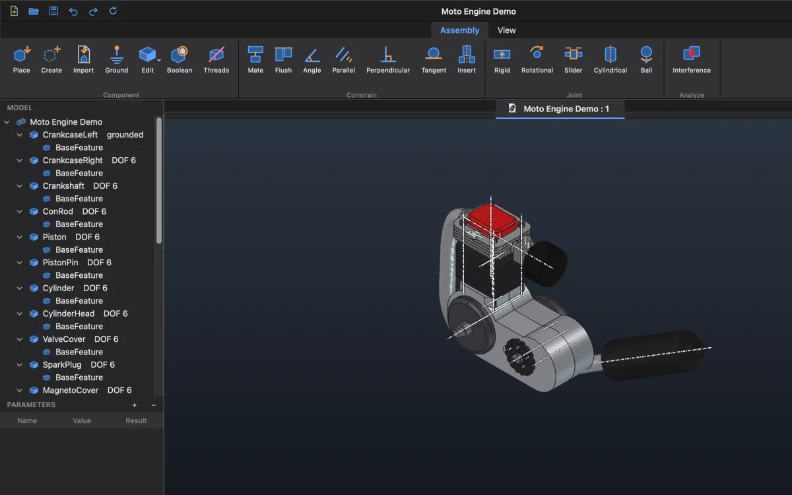The width and height of the screenshot is (792, 495).
Task: Choose the Tangent constraint tool
Action: pos(434,59)
